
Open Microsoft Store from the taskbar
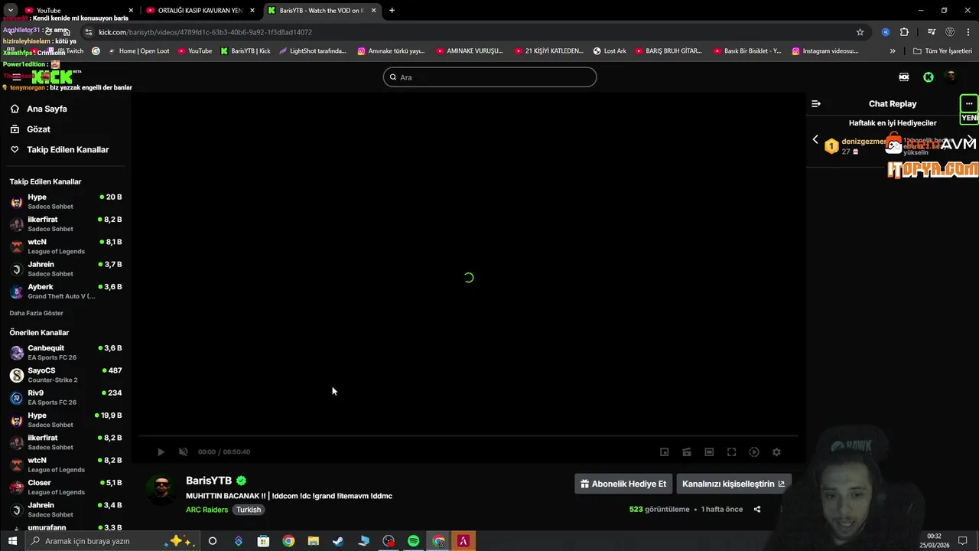(263, 541)
